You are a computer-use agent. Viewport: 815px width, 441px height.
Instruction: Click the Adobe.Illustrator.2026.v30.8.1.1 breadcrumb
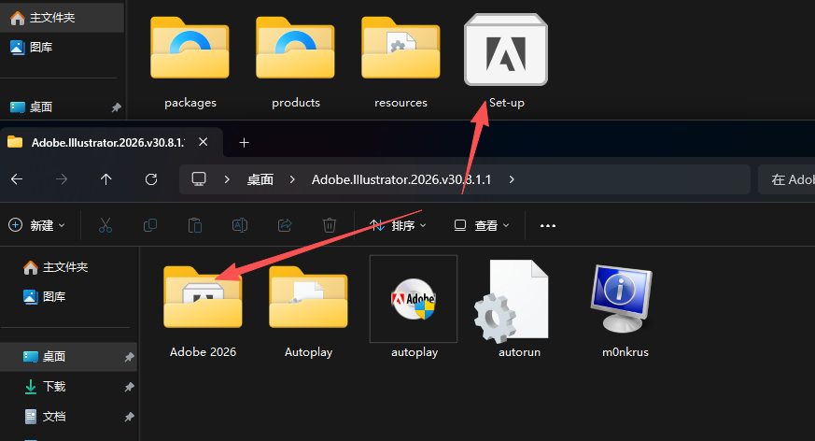(401, 179)
